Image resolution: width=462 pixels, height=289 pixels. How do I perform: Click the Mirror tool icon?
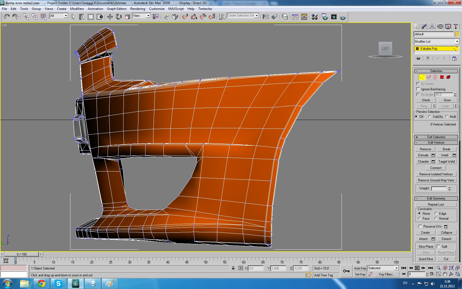point(265,17)
